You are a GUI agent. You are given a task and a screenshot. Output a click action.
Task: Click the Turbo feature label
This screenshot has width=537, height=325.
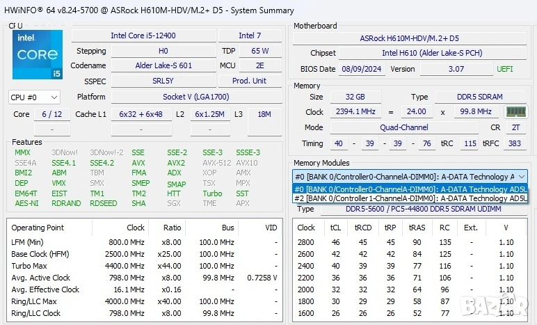tap(212, 193)
